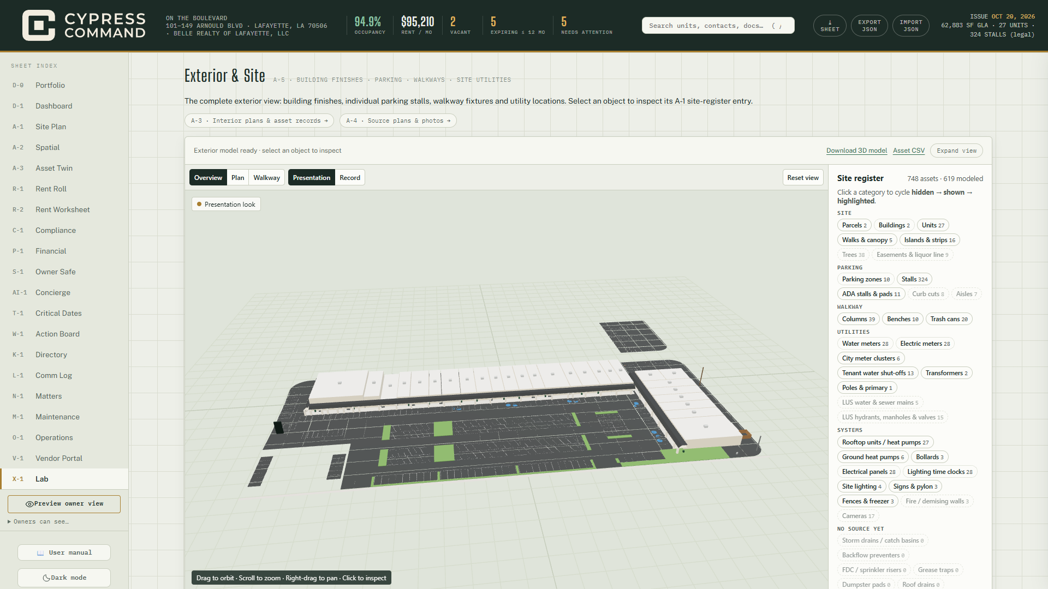Screen dimensions: 1048x589
Task: Expand the 'Owners can see…' disclosure
Action: coord(38,522)
